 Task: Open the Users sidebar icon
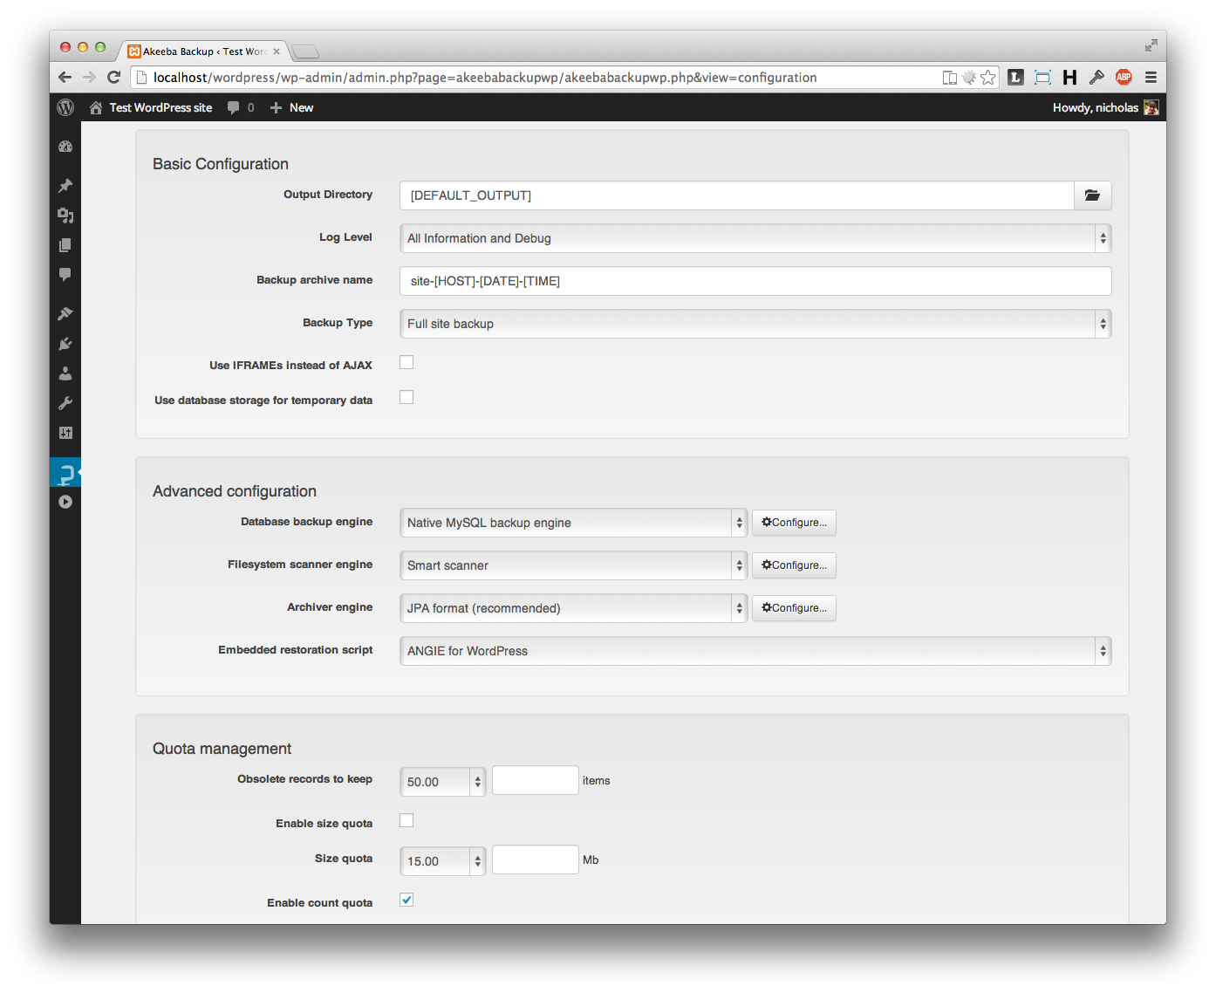(65, 373)
